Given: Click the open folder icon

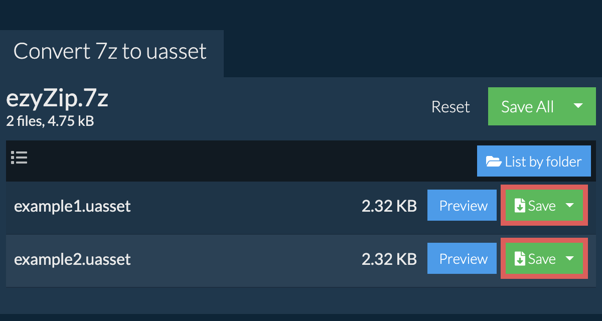Looking at the screenshot, I should 494,162.
